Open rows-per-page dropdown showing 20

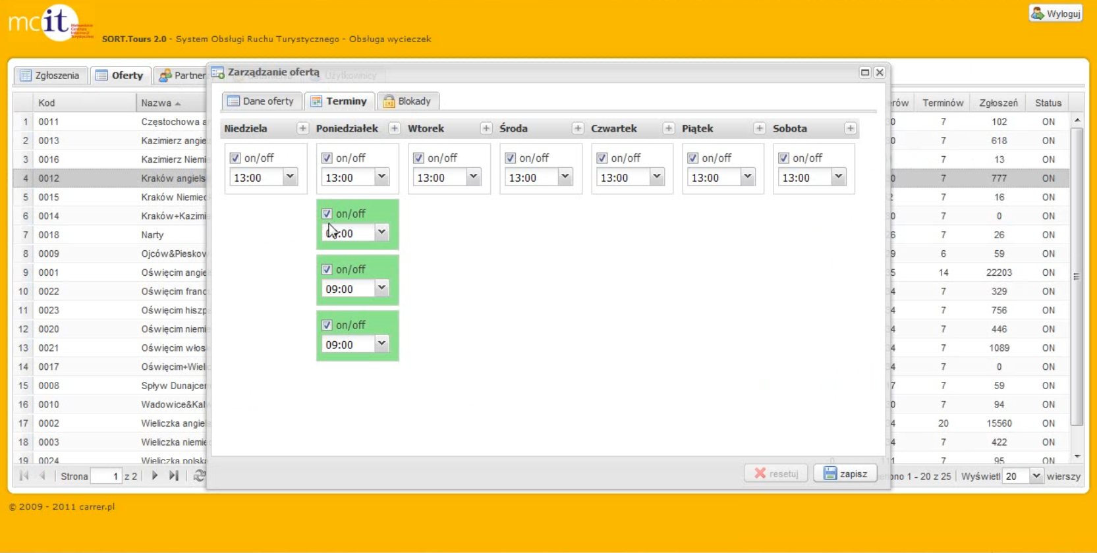pos(1036,476)
